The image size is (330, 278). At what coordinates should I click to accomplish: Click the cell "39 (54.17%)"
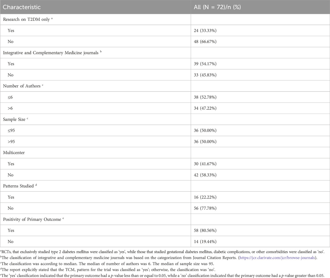[205, 64]
